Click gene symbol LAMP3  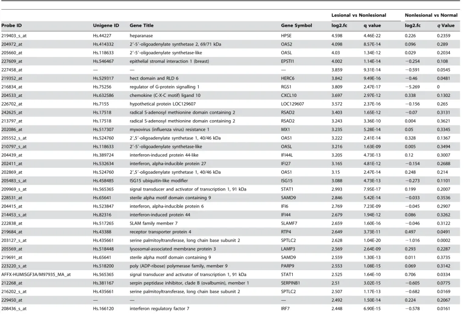[x=288, y=249]
